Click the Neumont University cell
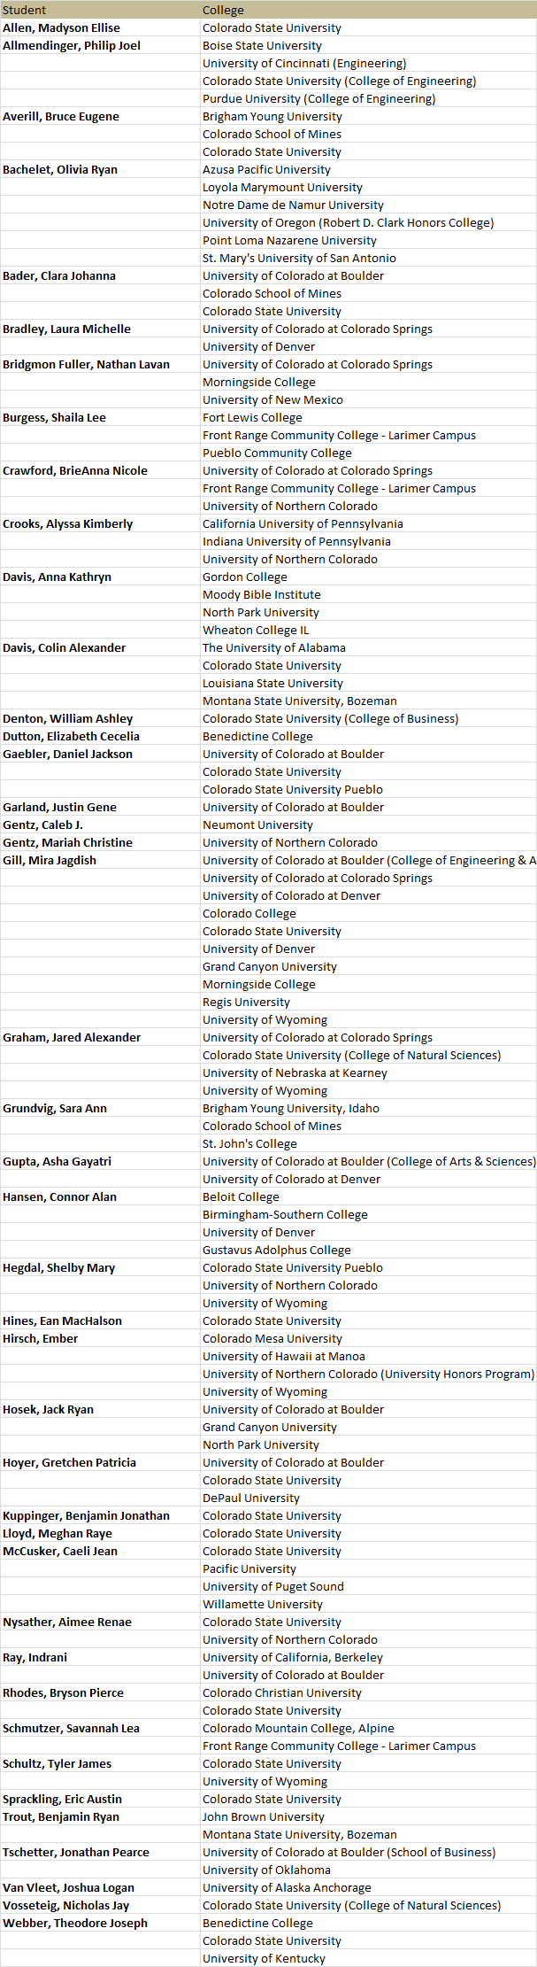This screenshot has height=1967, width=537. point(257,825)
